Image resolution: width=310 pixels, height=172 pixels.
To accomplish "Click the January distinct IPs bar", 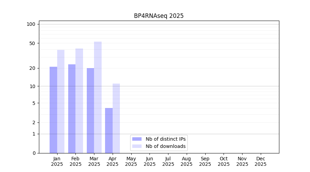I will [x=53, y=110].
